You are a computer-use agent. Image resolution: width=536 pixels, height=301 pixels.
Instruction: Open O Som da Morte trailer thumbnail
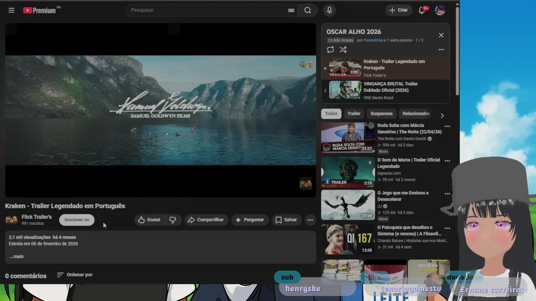coord(348,172)
